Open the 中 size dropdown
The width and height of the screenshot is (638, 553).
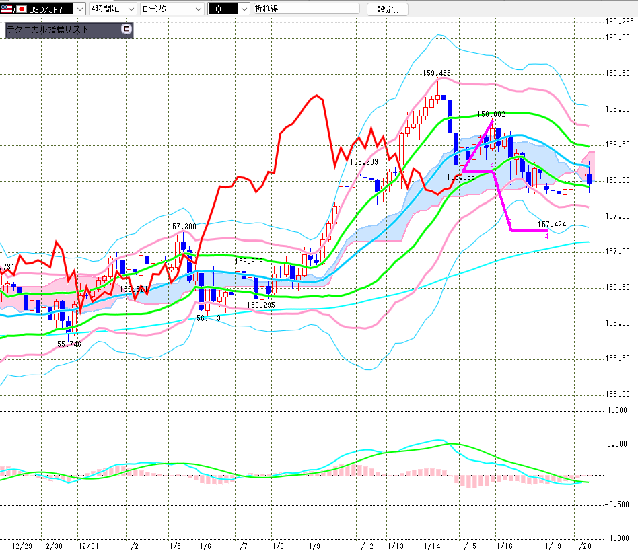(x=243, y=9)
